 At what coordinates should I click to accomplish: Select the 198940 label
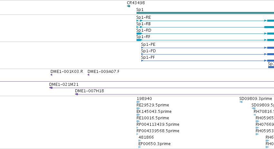coord(144,99)
